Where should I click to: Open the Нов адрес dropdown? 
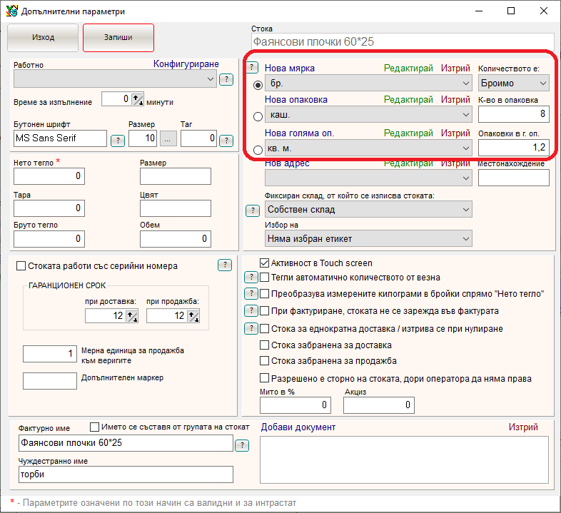coord(368,178)
